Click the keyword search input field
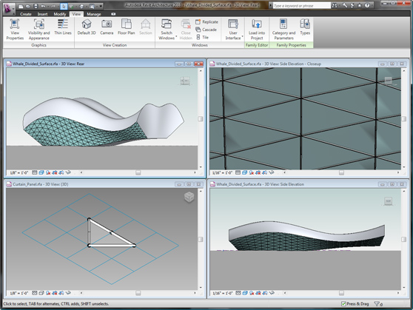 301,5
